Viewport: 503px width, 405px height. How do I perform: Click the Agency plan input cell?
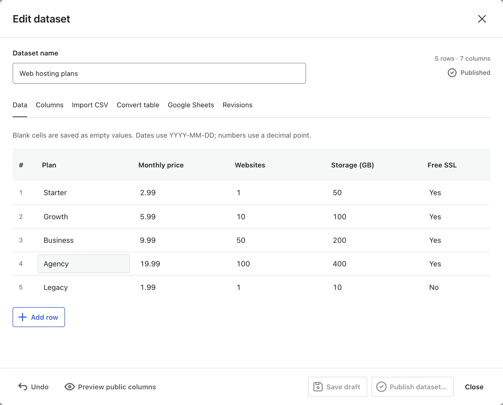pos(84,264)
